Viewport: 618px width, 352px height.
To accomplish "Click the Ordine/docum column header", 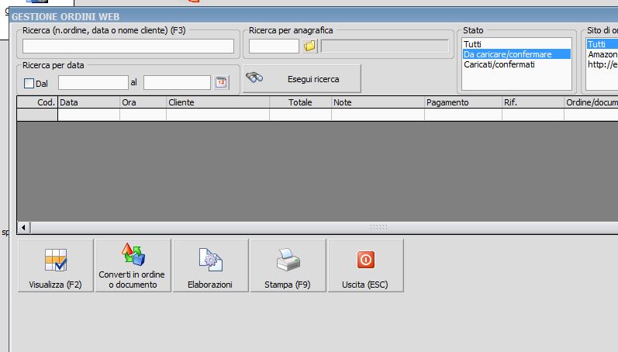I will coord(591,102).
